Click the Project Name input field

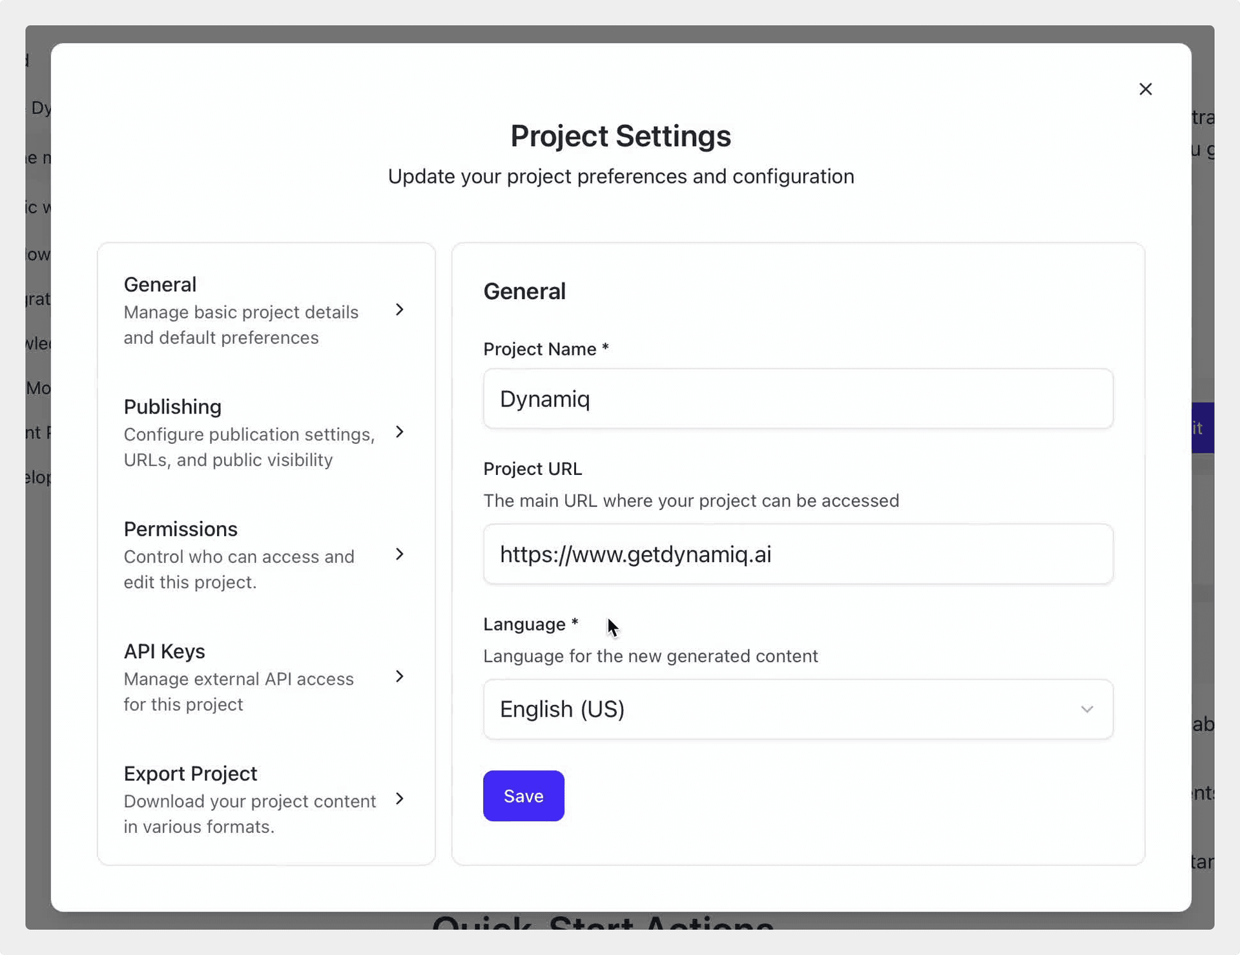(797, 399)
